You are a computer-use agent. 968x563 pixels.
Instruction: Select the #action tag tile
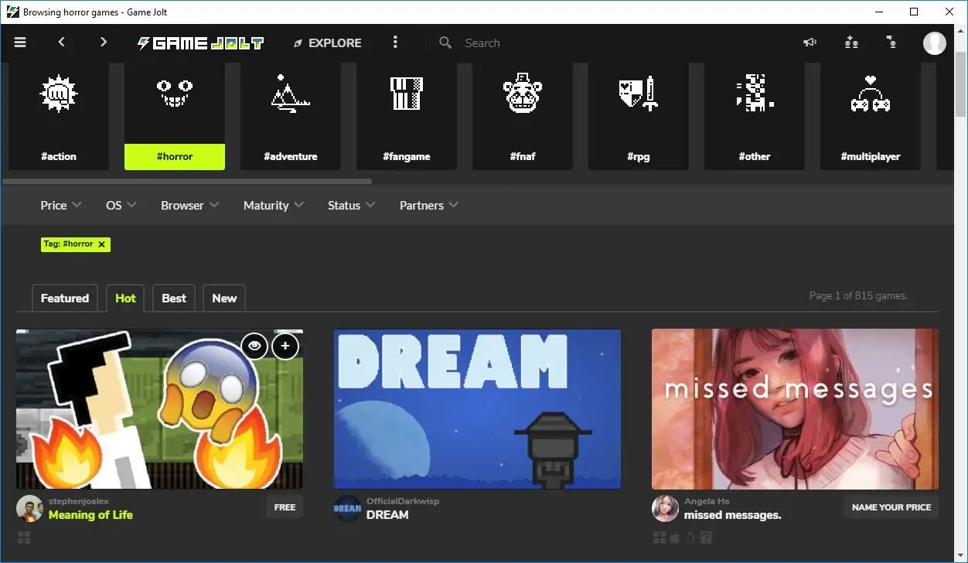pos(59,116)
